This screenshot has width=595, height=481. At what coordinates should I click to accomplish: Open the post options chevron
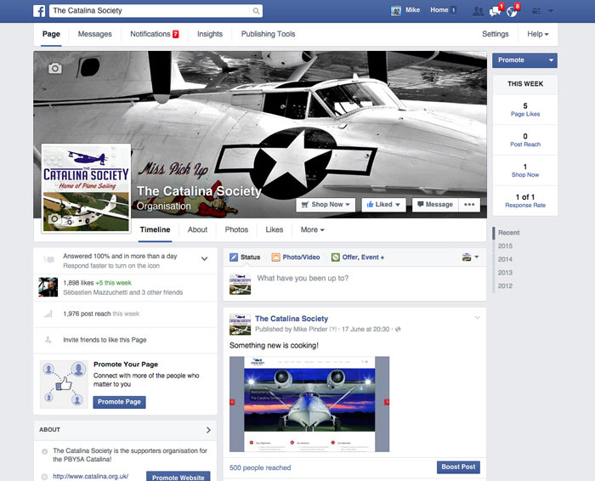coord(478,318)
